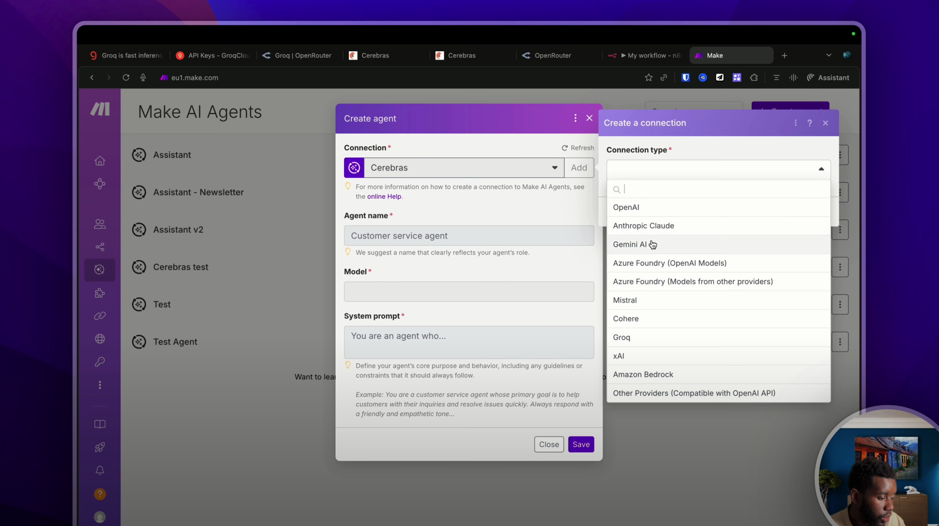
Task: Collapse the Connection type dropdown arrow
Action: coord(821,169)
